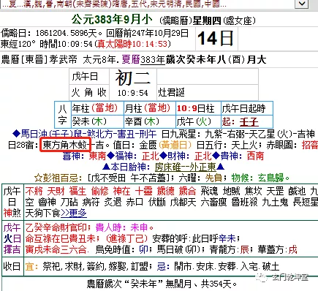Click the 383年 underlined year text

click(x=153, y=60)
